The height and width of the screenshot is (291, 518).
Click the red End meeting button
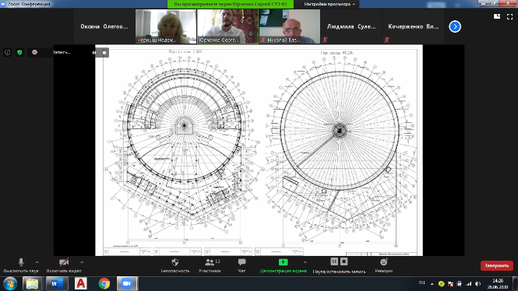coord(496,265)
